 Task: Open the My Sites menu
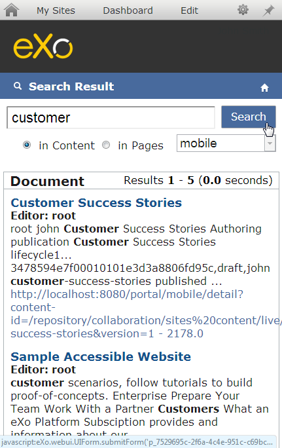[56, 10]
